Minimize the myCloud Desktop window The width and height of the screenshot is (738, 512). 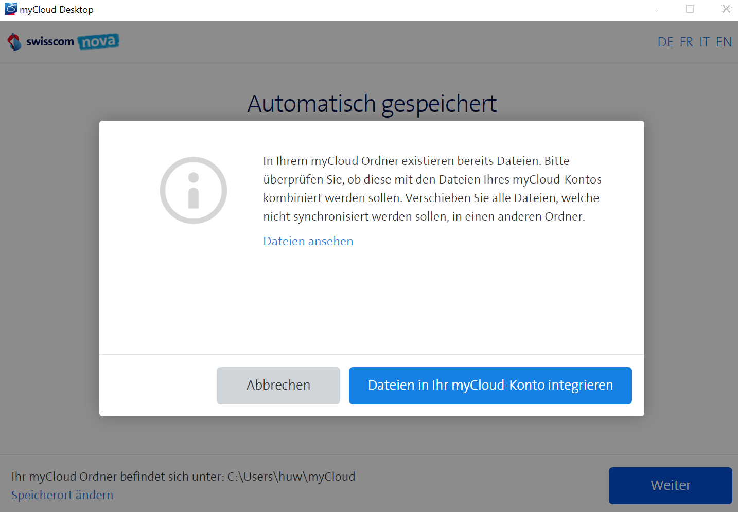[x=654, y=9]
